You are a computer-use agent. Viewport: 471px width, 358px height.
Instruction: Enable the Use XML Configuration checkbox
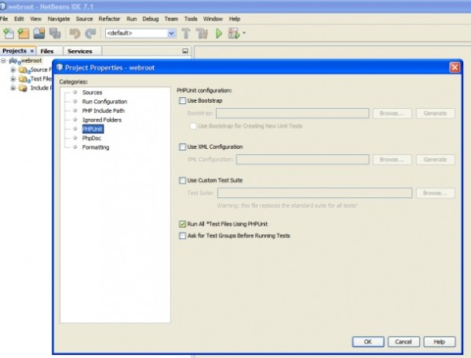coord(182,147)
